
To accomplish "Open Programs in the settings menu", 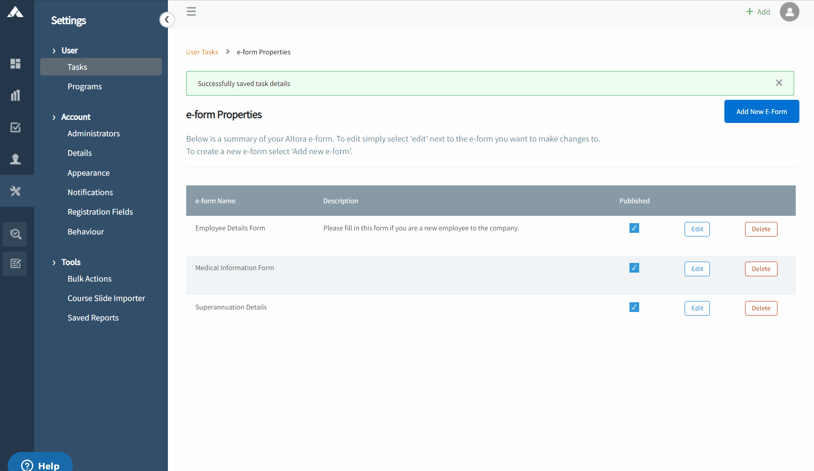I will point(84,86).
